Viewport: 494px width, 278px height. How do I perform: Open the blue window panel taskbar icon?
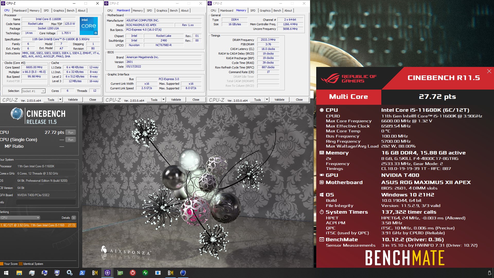point(158,273)
